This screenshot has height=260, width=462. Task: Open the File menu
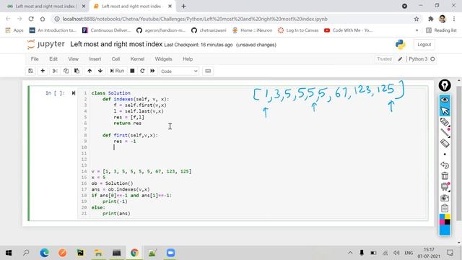click(35, 59)
